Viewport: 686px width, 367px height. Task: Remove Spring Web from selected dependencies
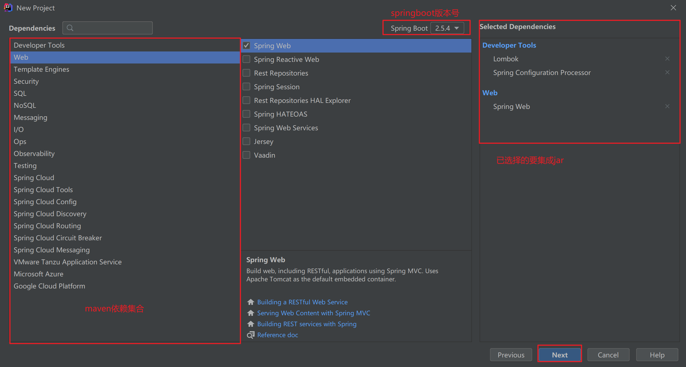[667, 106]
